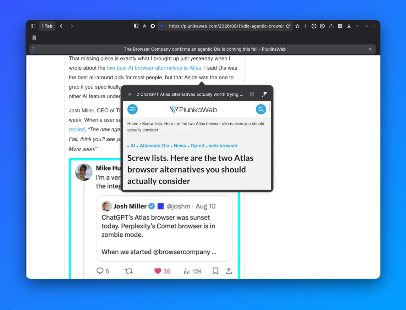This screenshot has height=310, width=406.
Task: Click the PiunikaWeb logo in the preview
Action: pos(193,109)
